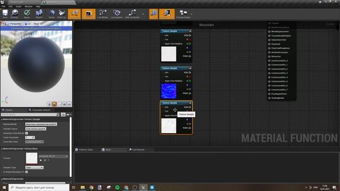Set preview mesh to sphere shape
340x191 pixels.
coord(54,105)
